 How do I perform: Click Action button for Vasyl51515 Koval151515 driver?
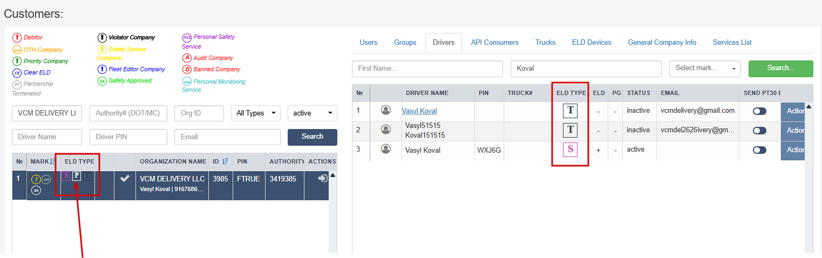pyautogui.click(x=793, y=131)
